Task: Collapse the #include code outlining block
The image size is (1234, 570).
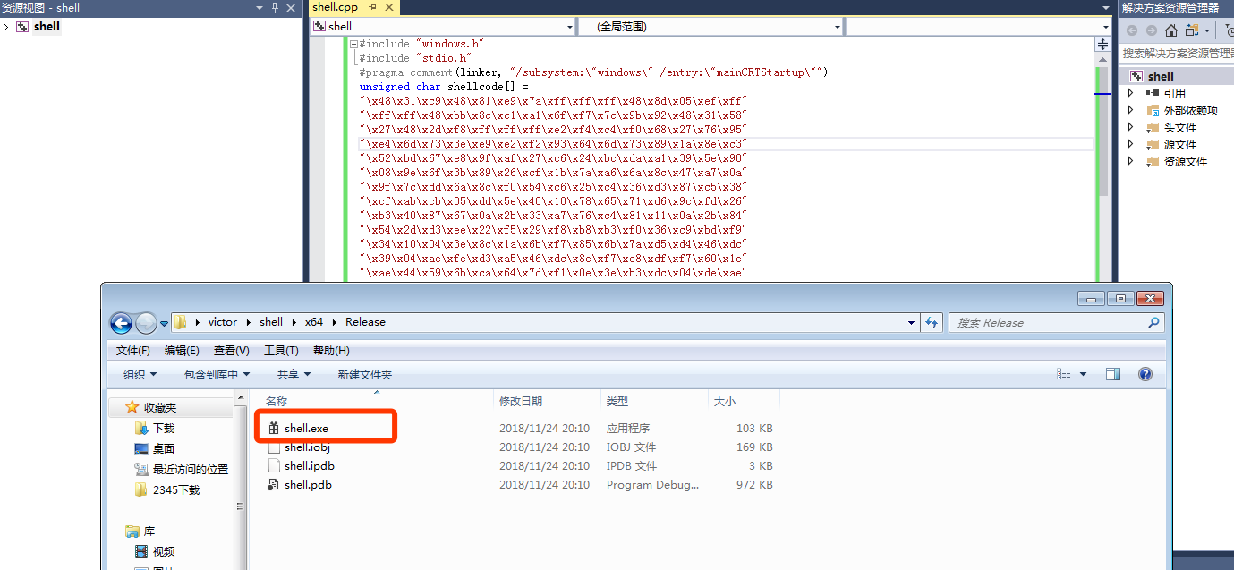Action: 354,44
